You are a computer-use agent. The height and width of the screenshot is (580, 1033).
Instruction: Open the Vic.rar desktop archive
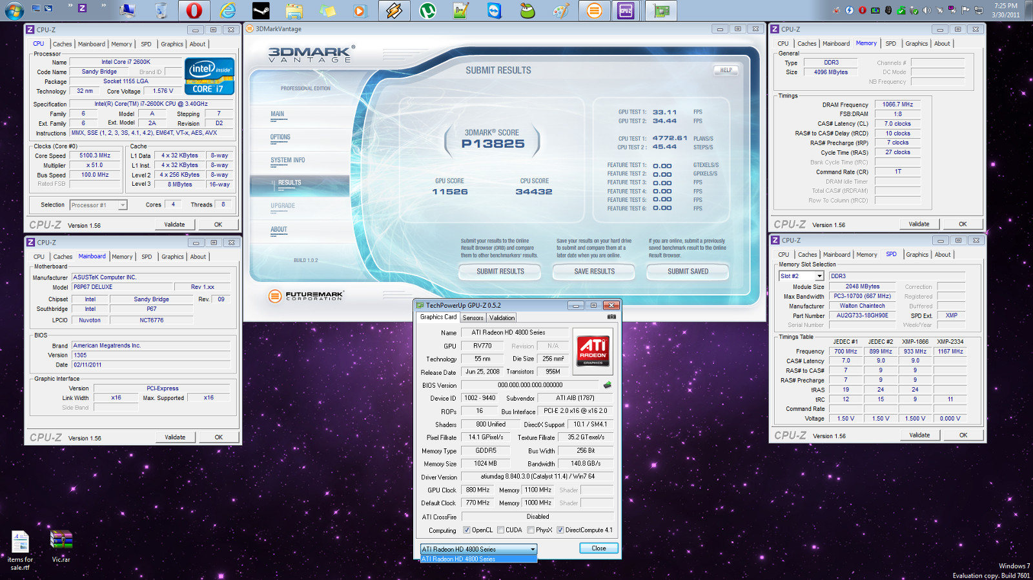tap(61, 546)
